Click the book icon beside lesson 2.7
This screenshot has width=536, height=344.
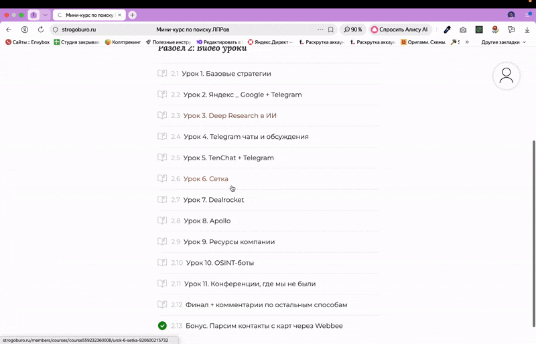pos(162,200)
